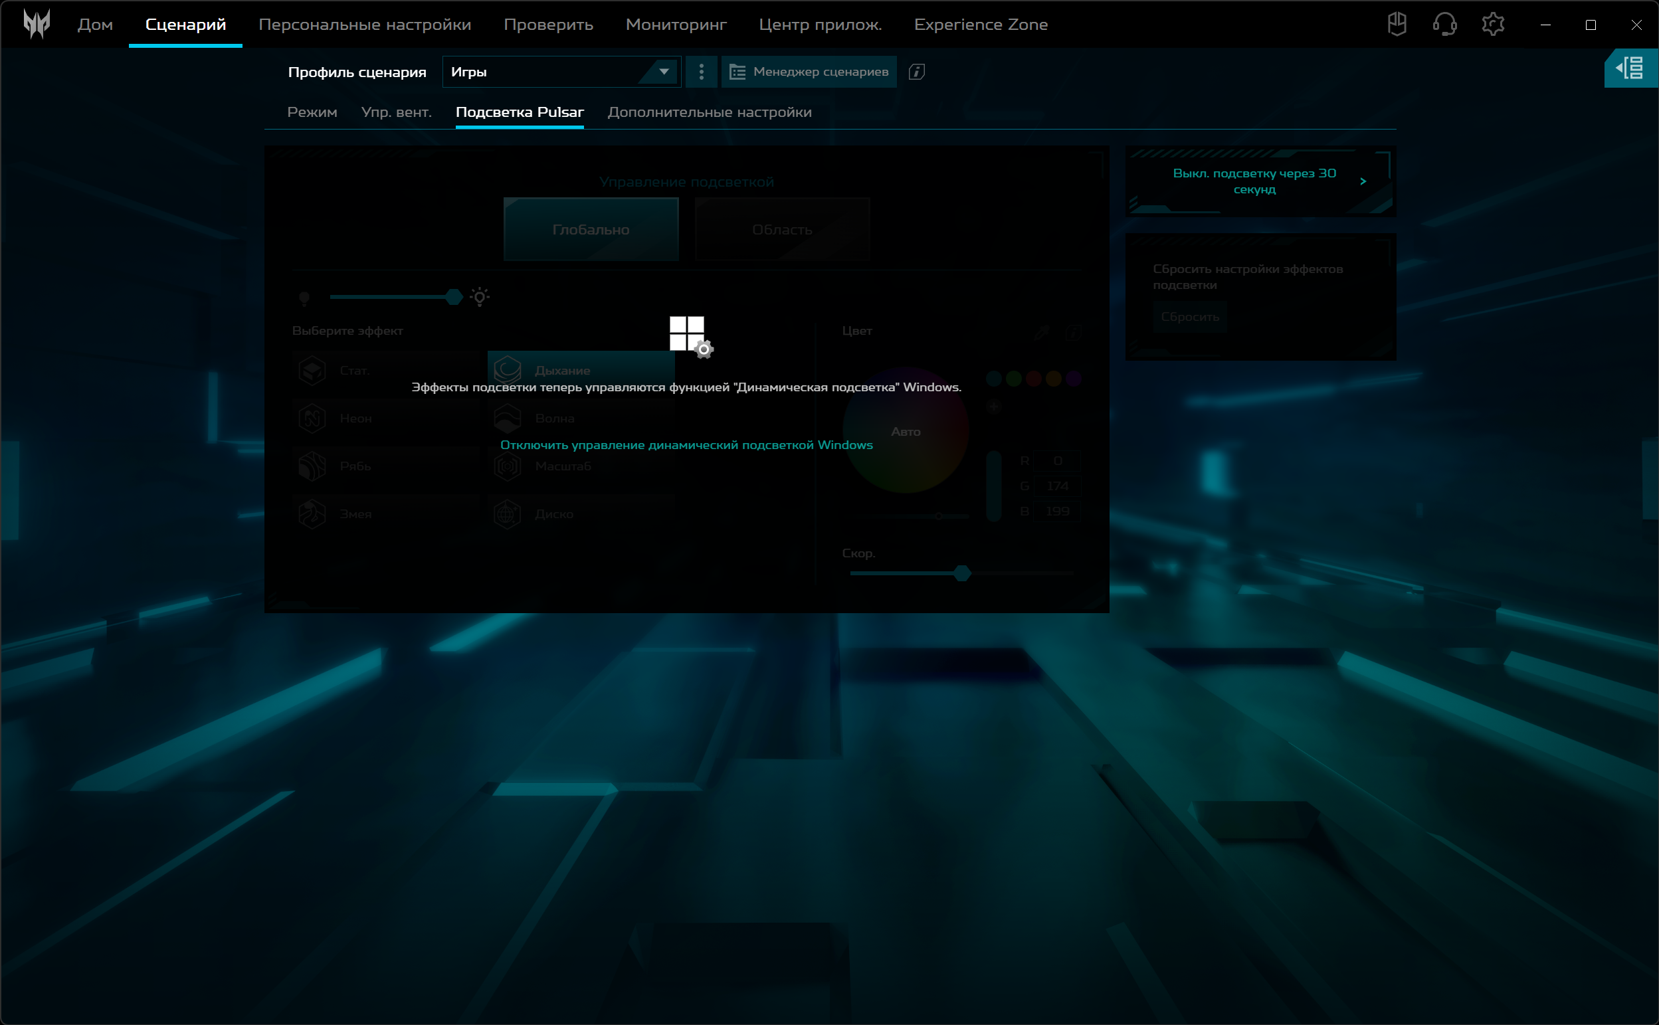
Task: Open Менеджер сценариев button
Action: click(x=809, y=72)
